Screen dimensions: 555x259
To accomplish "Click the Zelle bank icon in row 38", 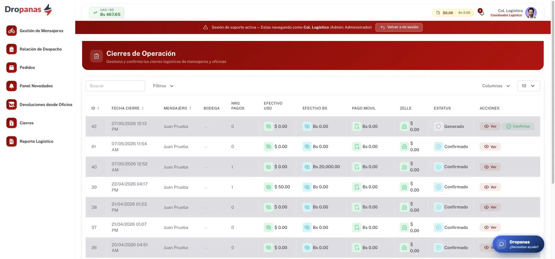I will pos(404,207).
